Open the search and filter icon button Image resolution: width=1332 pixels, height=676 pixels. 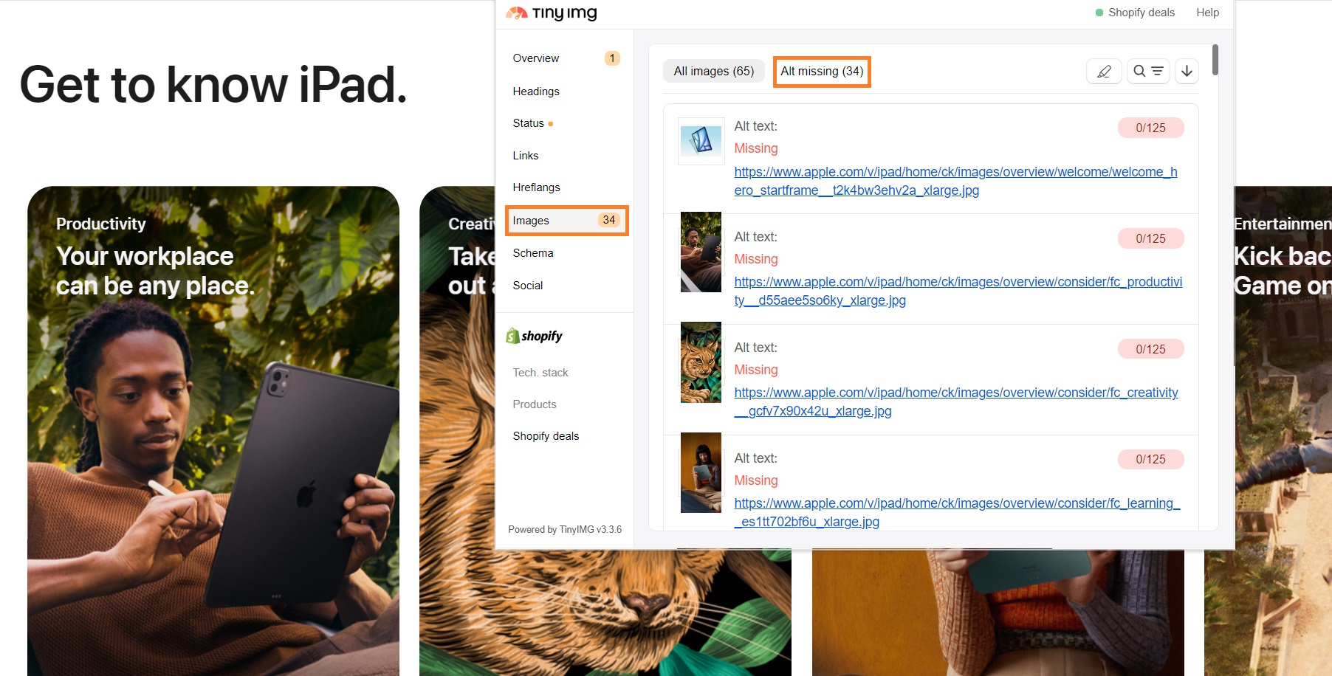coord(1147,72)
